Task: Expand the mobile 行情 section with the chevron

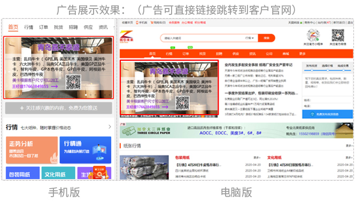Action: pyautogui.click(x=110, y=127)
